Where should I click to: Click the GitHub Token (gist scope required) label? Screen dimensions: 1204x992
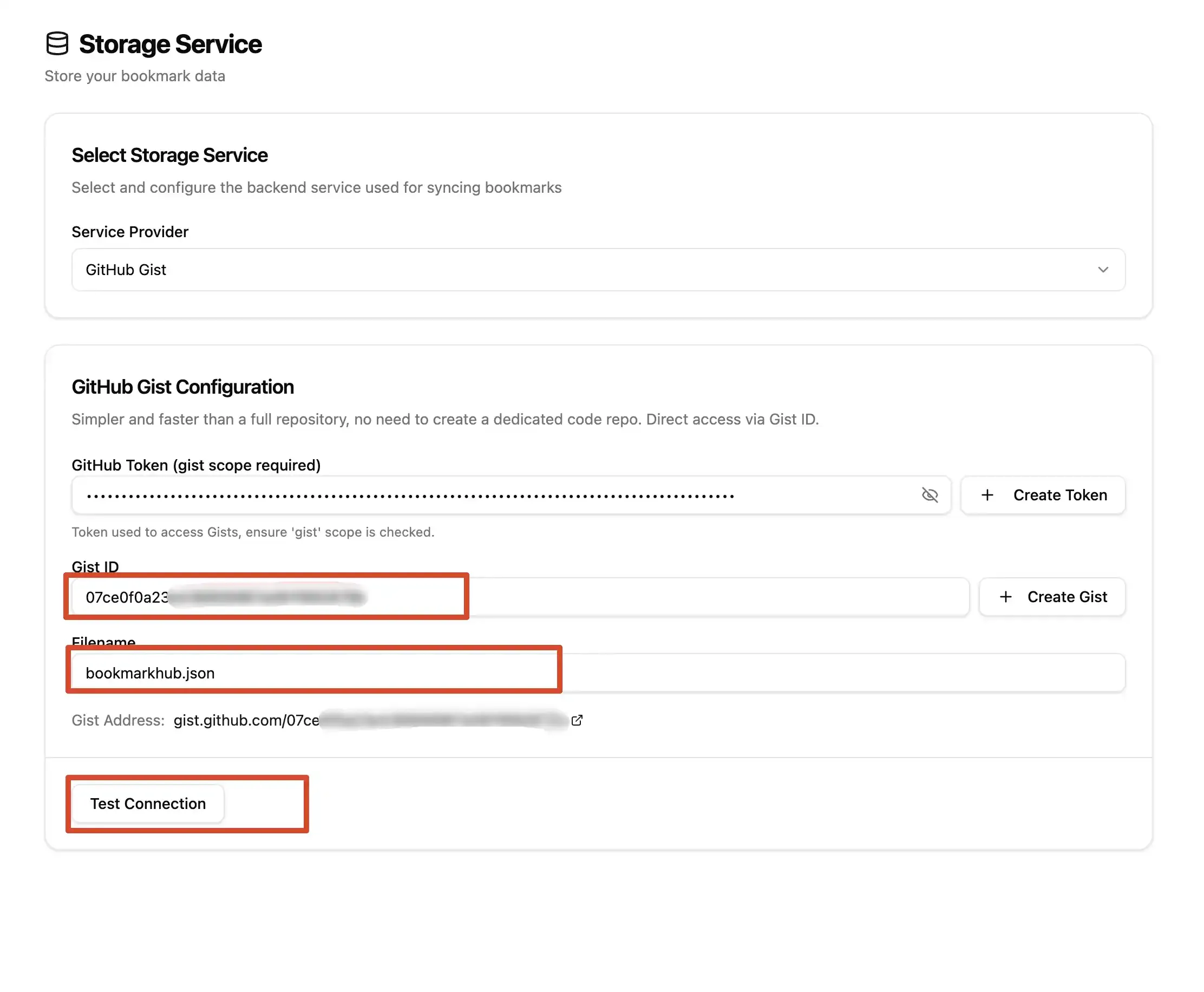196,465
